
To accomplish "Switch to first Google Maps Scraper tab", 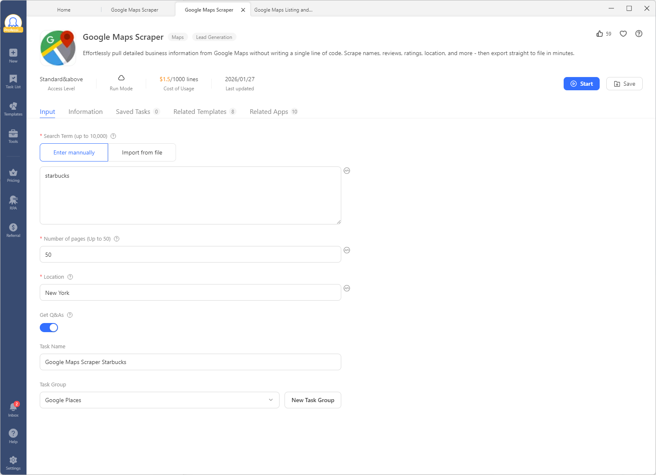I will (135, 10).
